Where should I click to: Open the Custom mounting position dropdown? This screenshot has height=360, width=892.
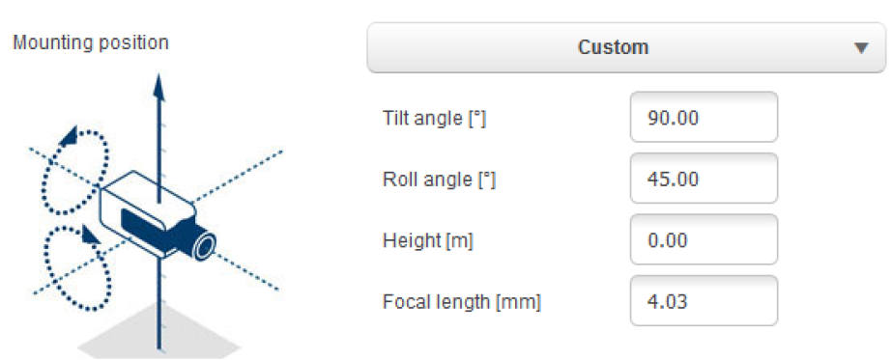[626, 47]
